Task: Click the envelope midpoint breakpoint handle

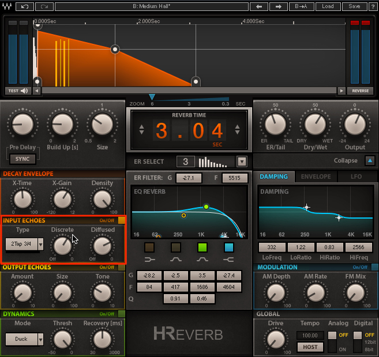Action: click(115, 49)
